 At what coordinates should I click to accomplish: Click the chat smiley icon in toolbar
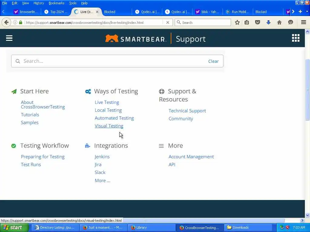pyautogui.click(x=290, y=22)
